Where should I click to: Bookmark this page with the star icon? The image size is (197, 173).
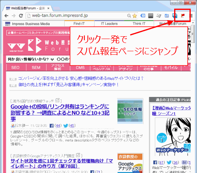[135, 16]
